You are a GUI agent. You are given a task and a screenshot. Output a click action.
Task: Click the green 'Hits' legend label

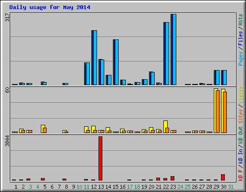coord(241,20)
